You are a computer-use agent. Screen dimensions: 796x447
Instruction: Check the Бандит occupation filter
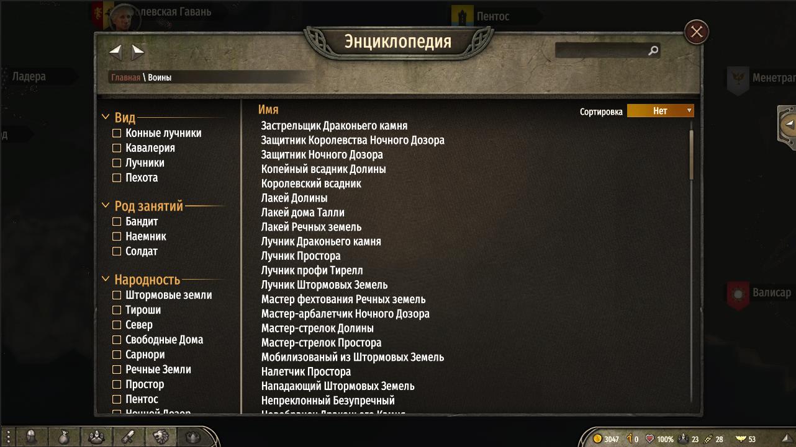[116, 222]
